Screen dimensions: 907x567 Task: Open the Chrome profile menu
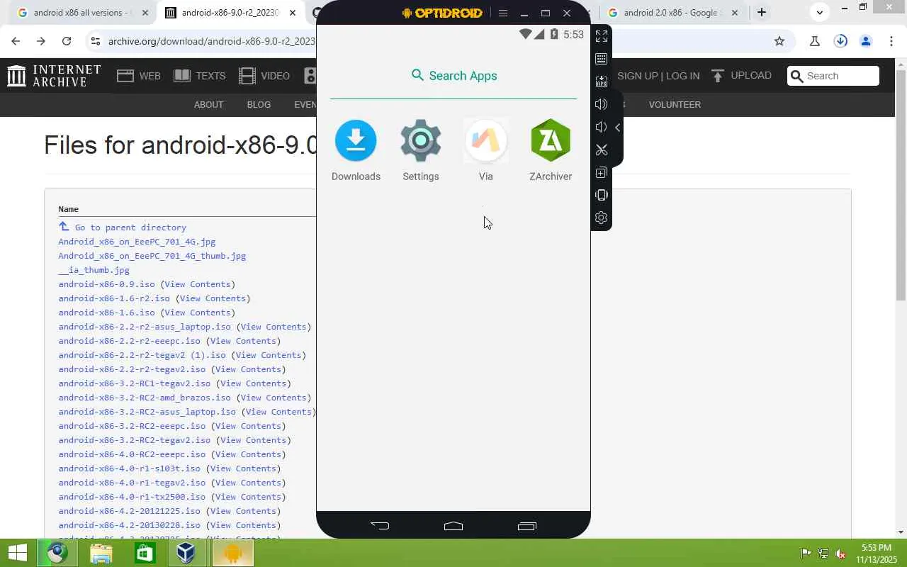point(866,41)
